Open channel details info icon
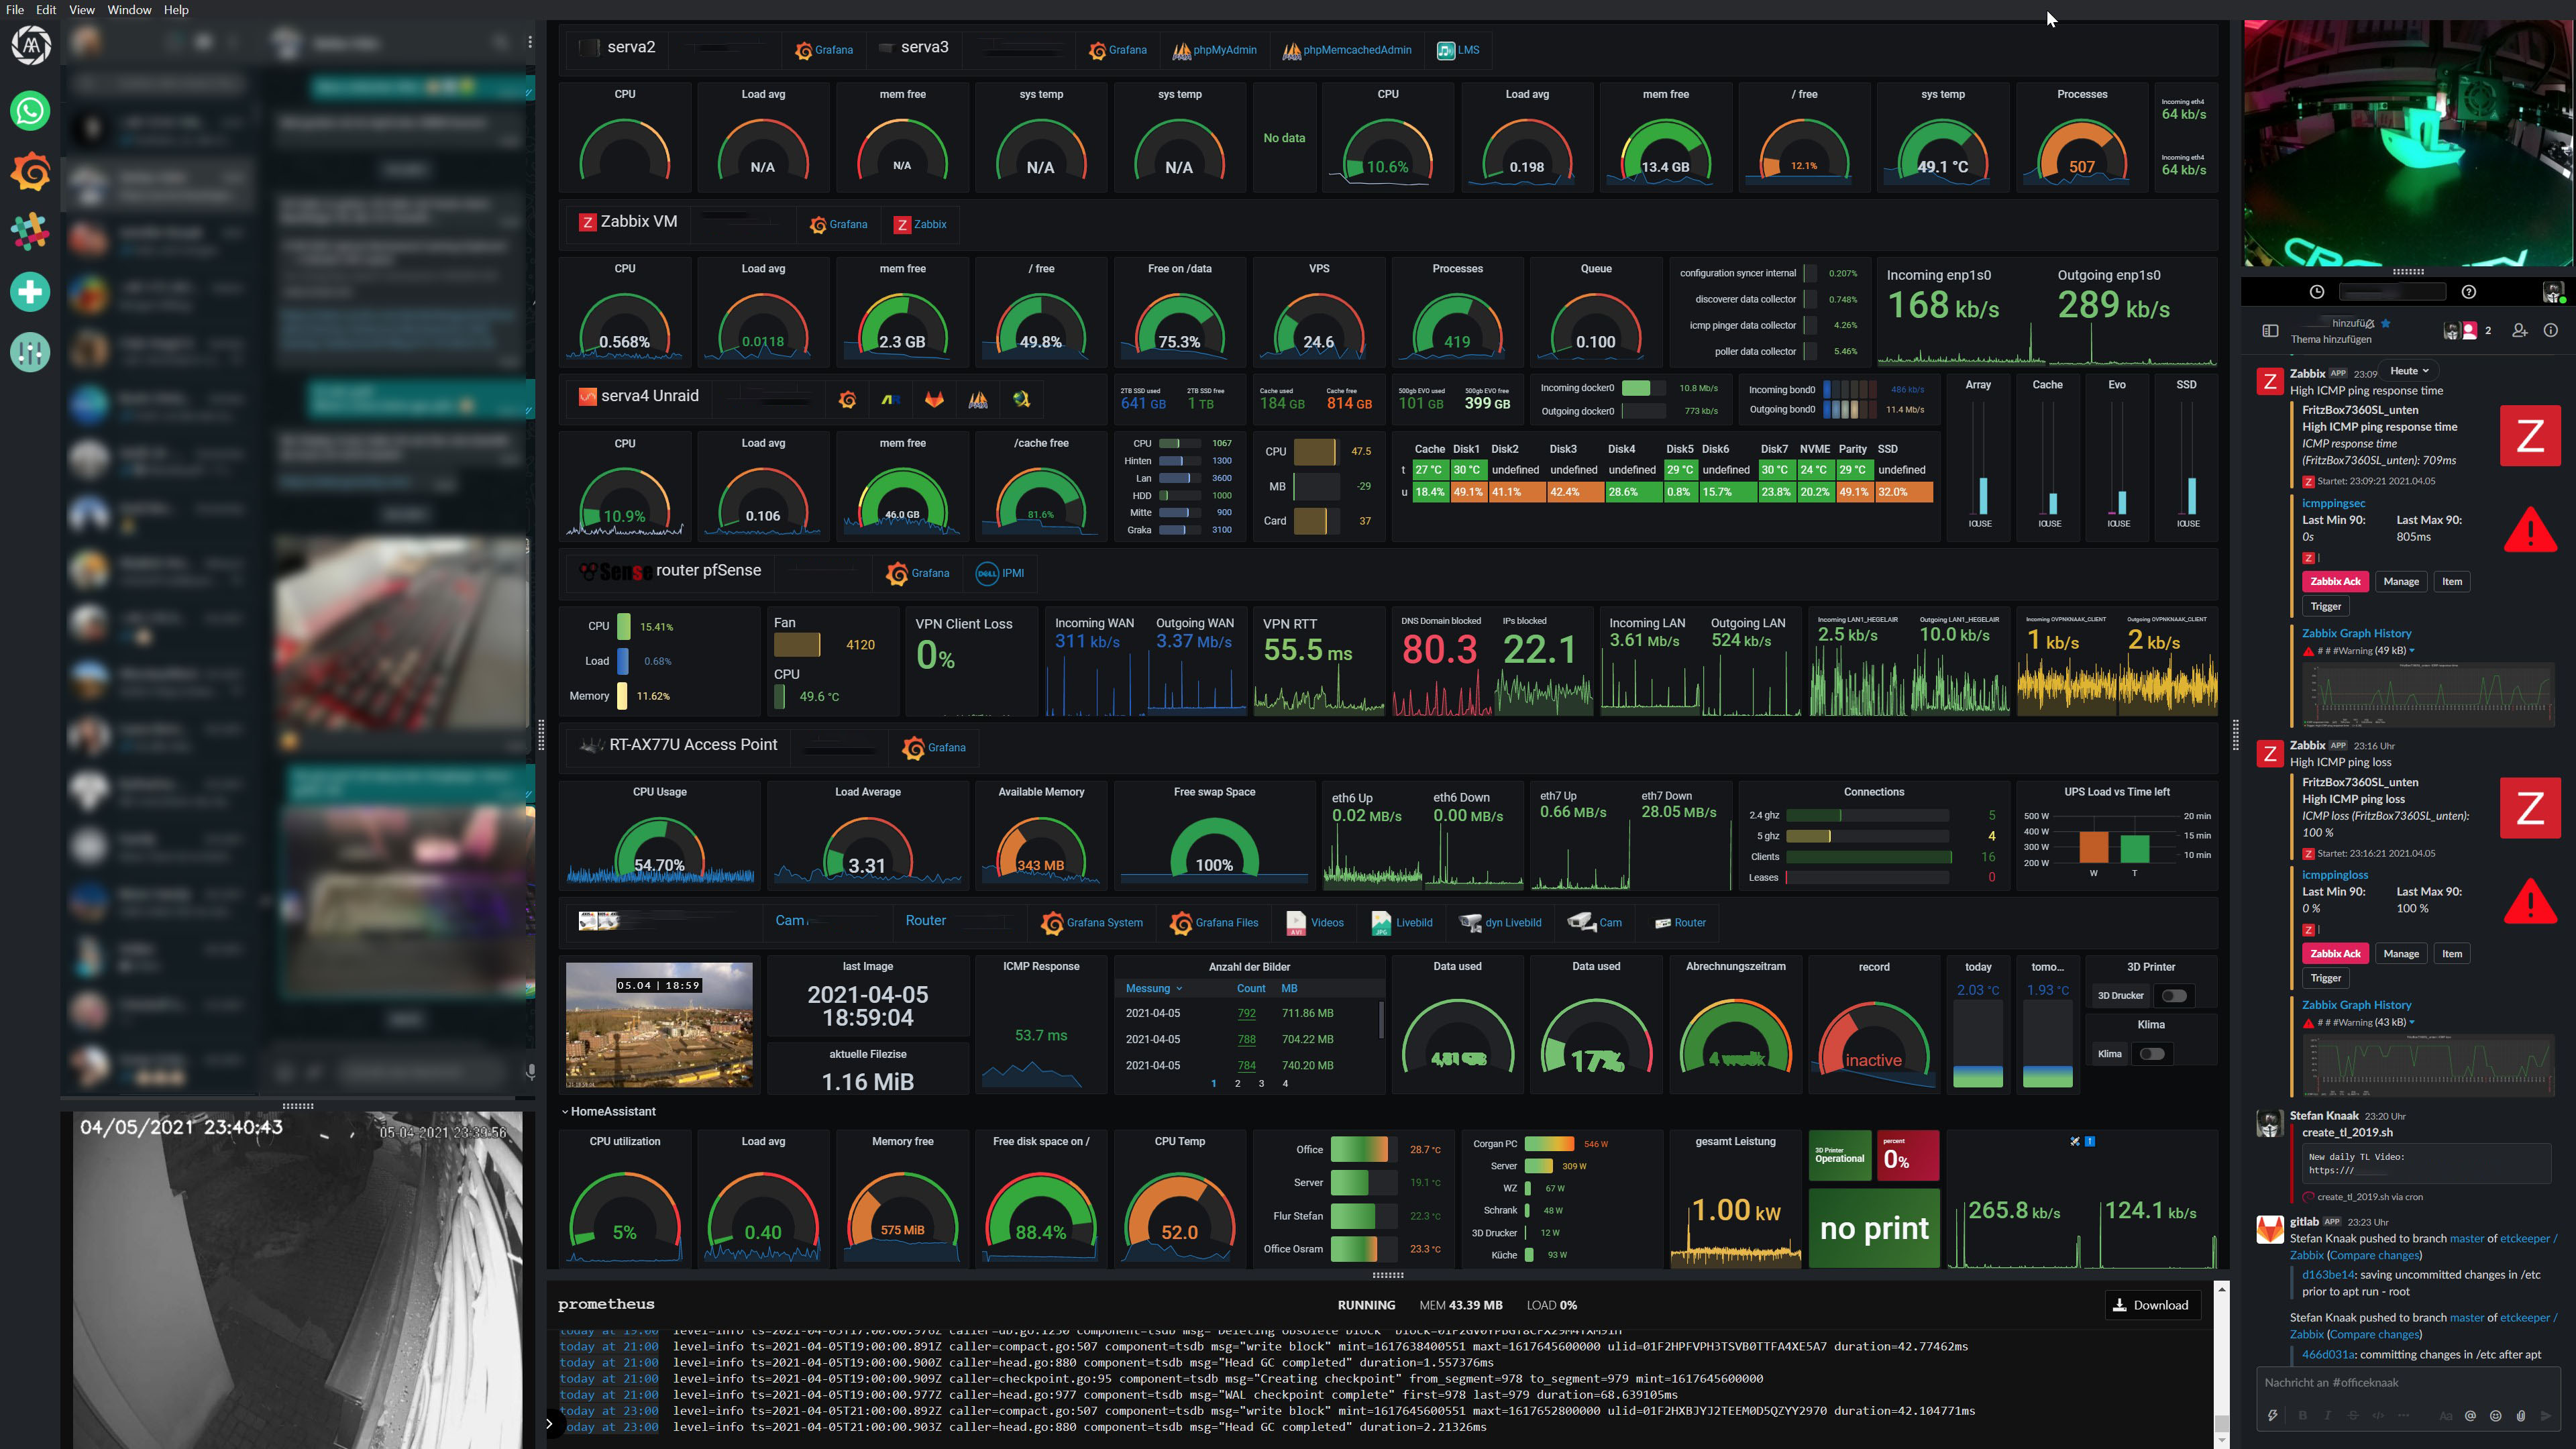The image size is (2576, 1449). pyautogui.click(x=2550, y=330)
